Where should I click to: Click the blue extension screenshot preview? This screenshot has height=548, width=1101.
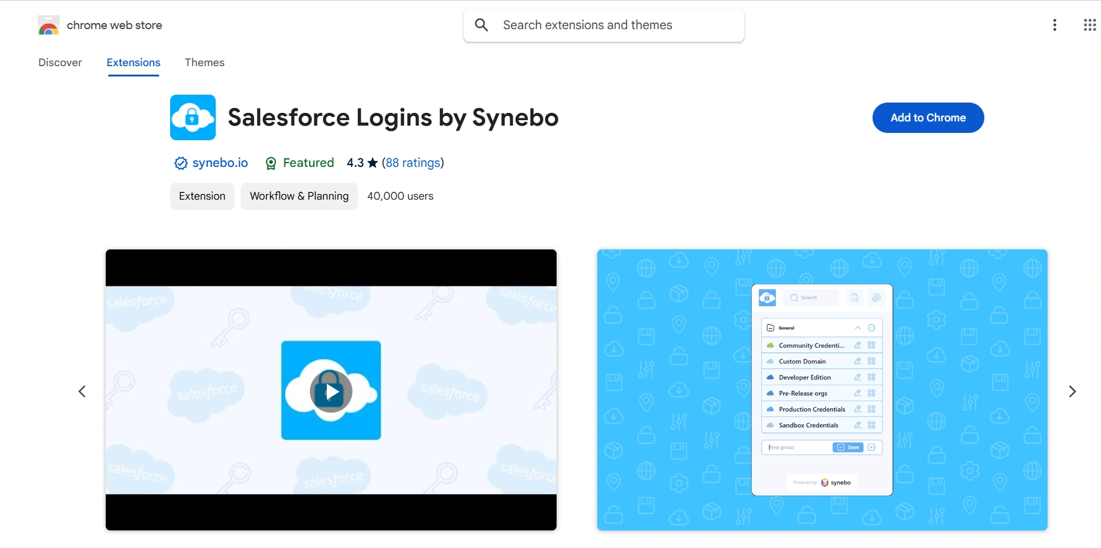(x=822, y=390)
